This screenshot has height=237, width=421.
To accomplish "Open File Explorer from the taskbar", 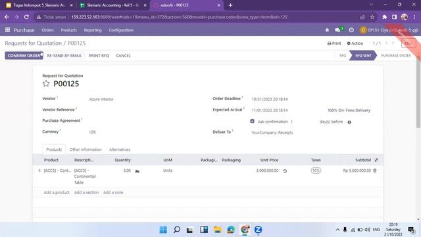I will point(217,230).
